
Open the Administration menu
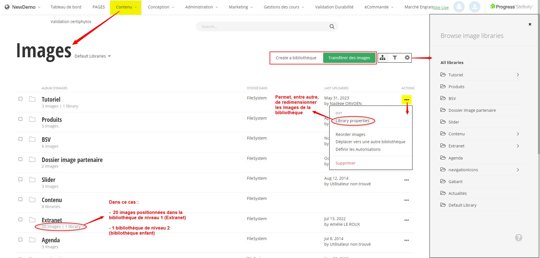tap(201, 7)
